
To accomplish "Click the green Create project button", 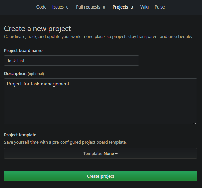I will pos(100,176).
